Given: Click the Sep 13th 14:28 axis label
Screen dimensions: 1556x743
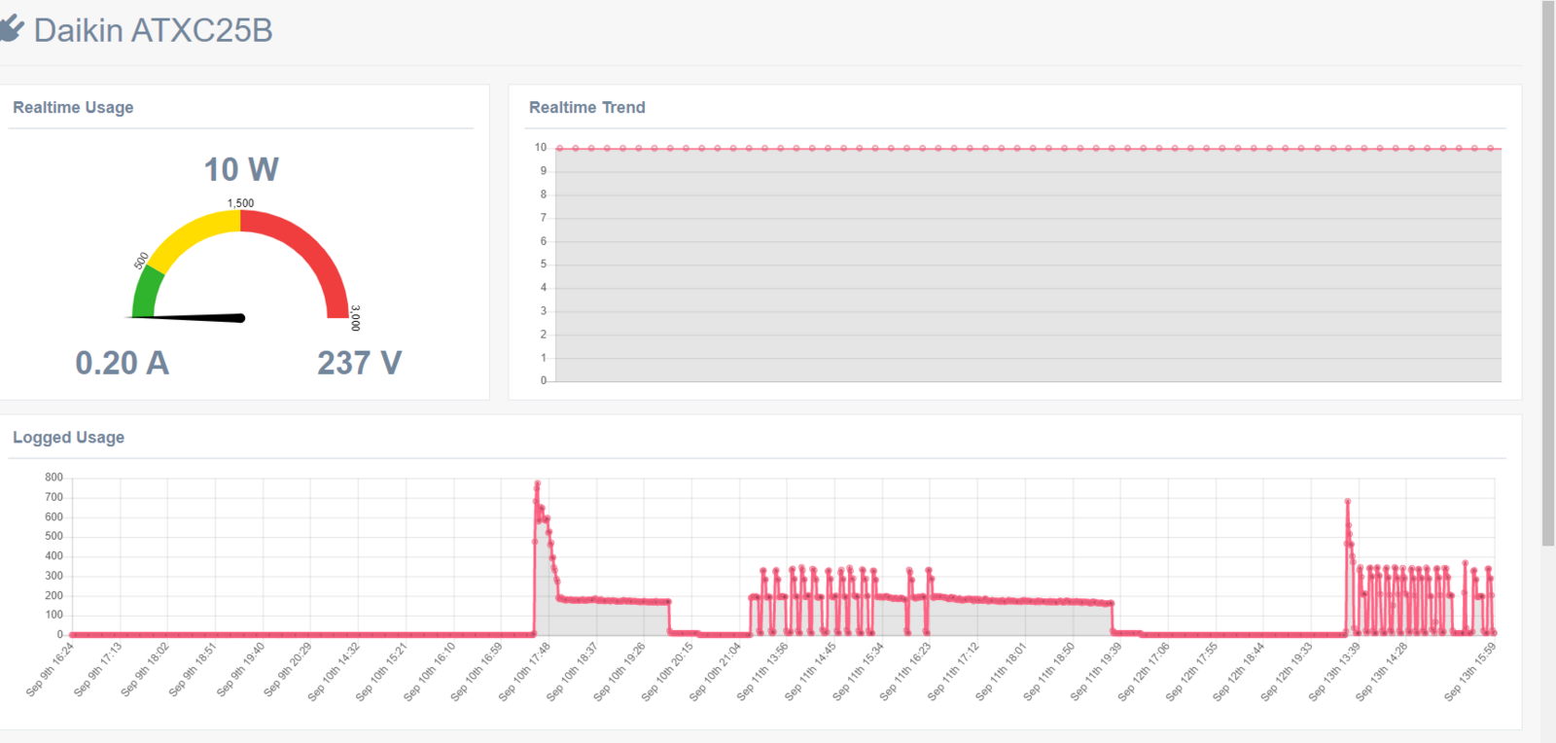Looking at the screenshot, I should tap(1382, 671).
